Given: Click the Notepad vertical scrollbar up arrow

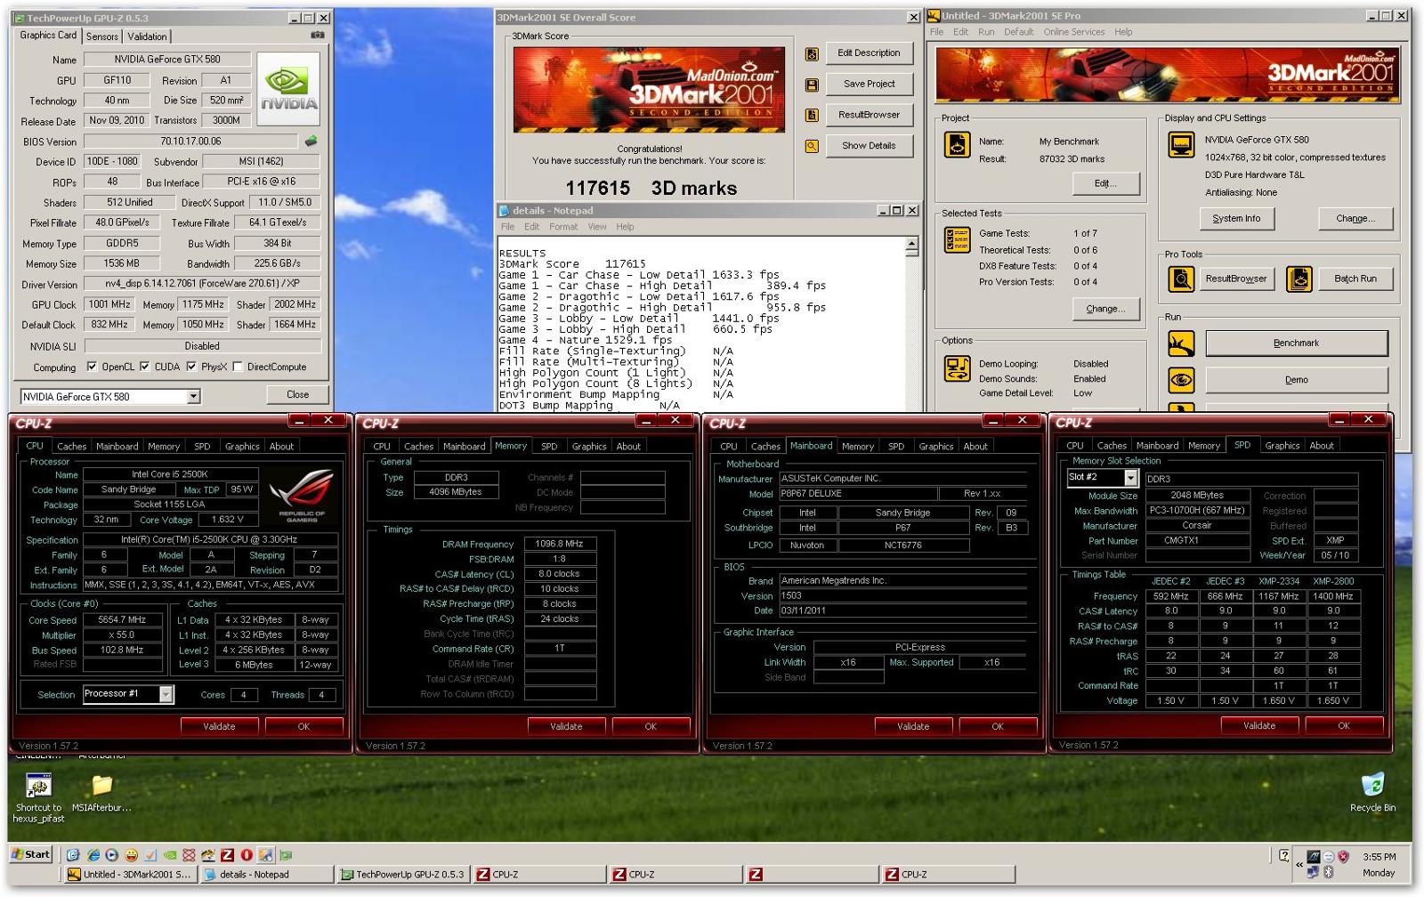Looking at the screenshot, I should coord(911,244).
